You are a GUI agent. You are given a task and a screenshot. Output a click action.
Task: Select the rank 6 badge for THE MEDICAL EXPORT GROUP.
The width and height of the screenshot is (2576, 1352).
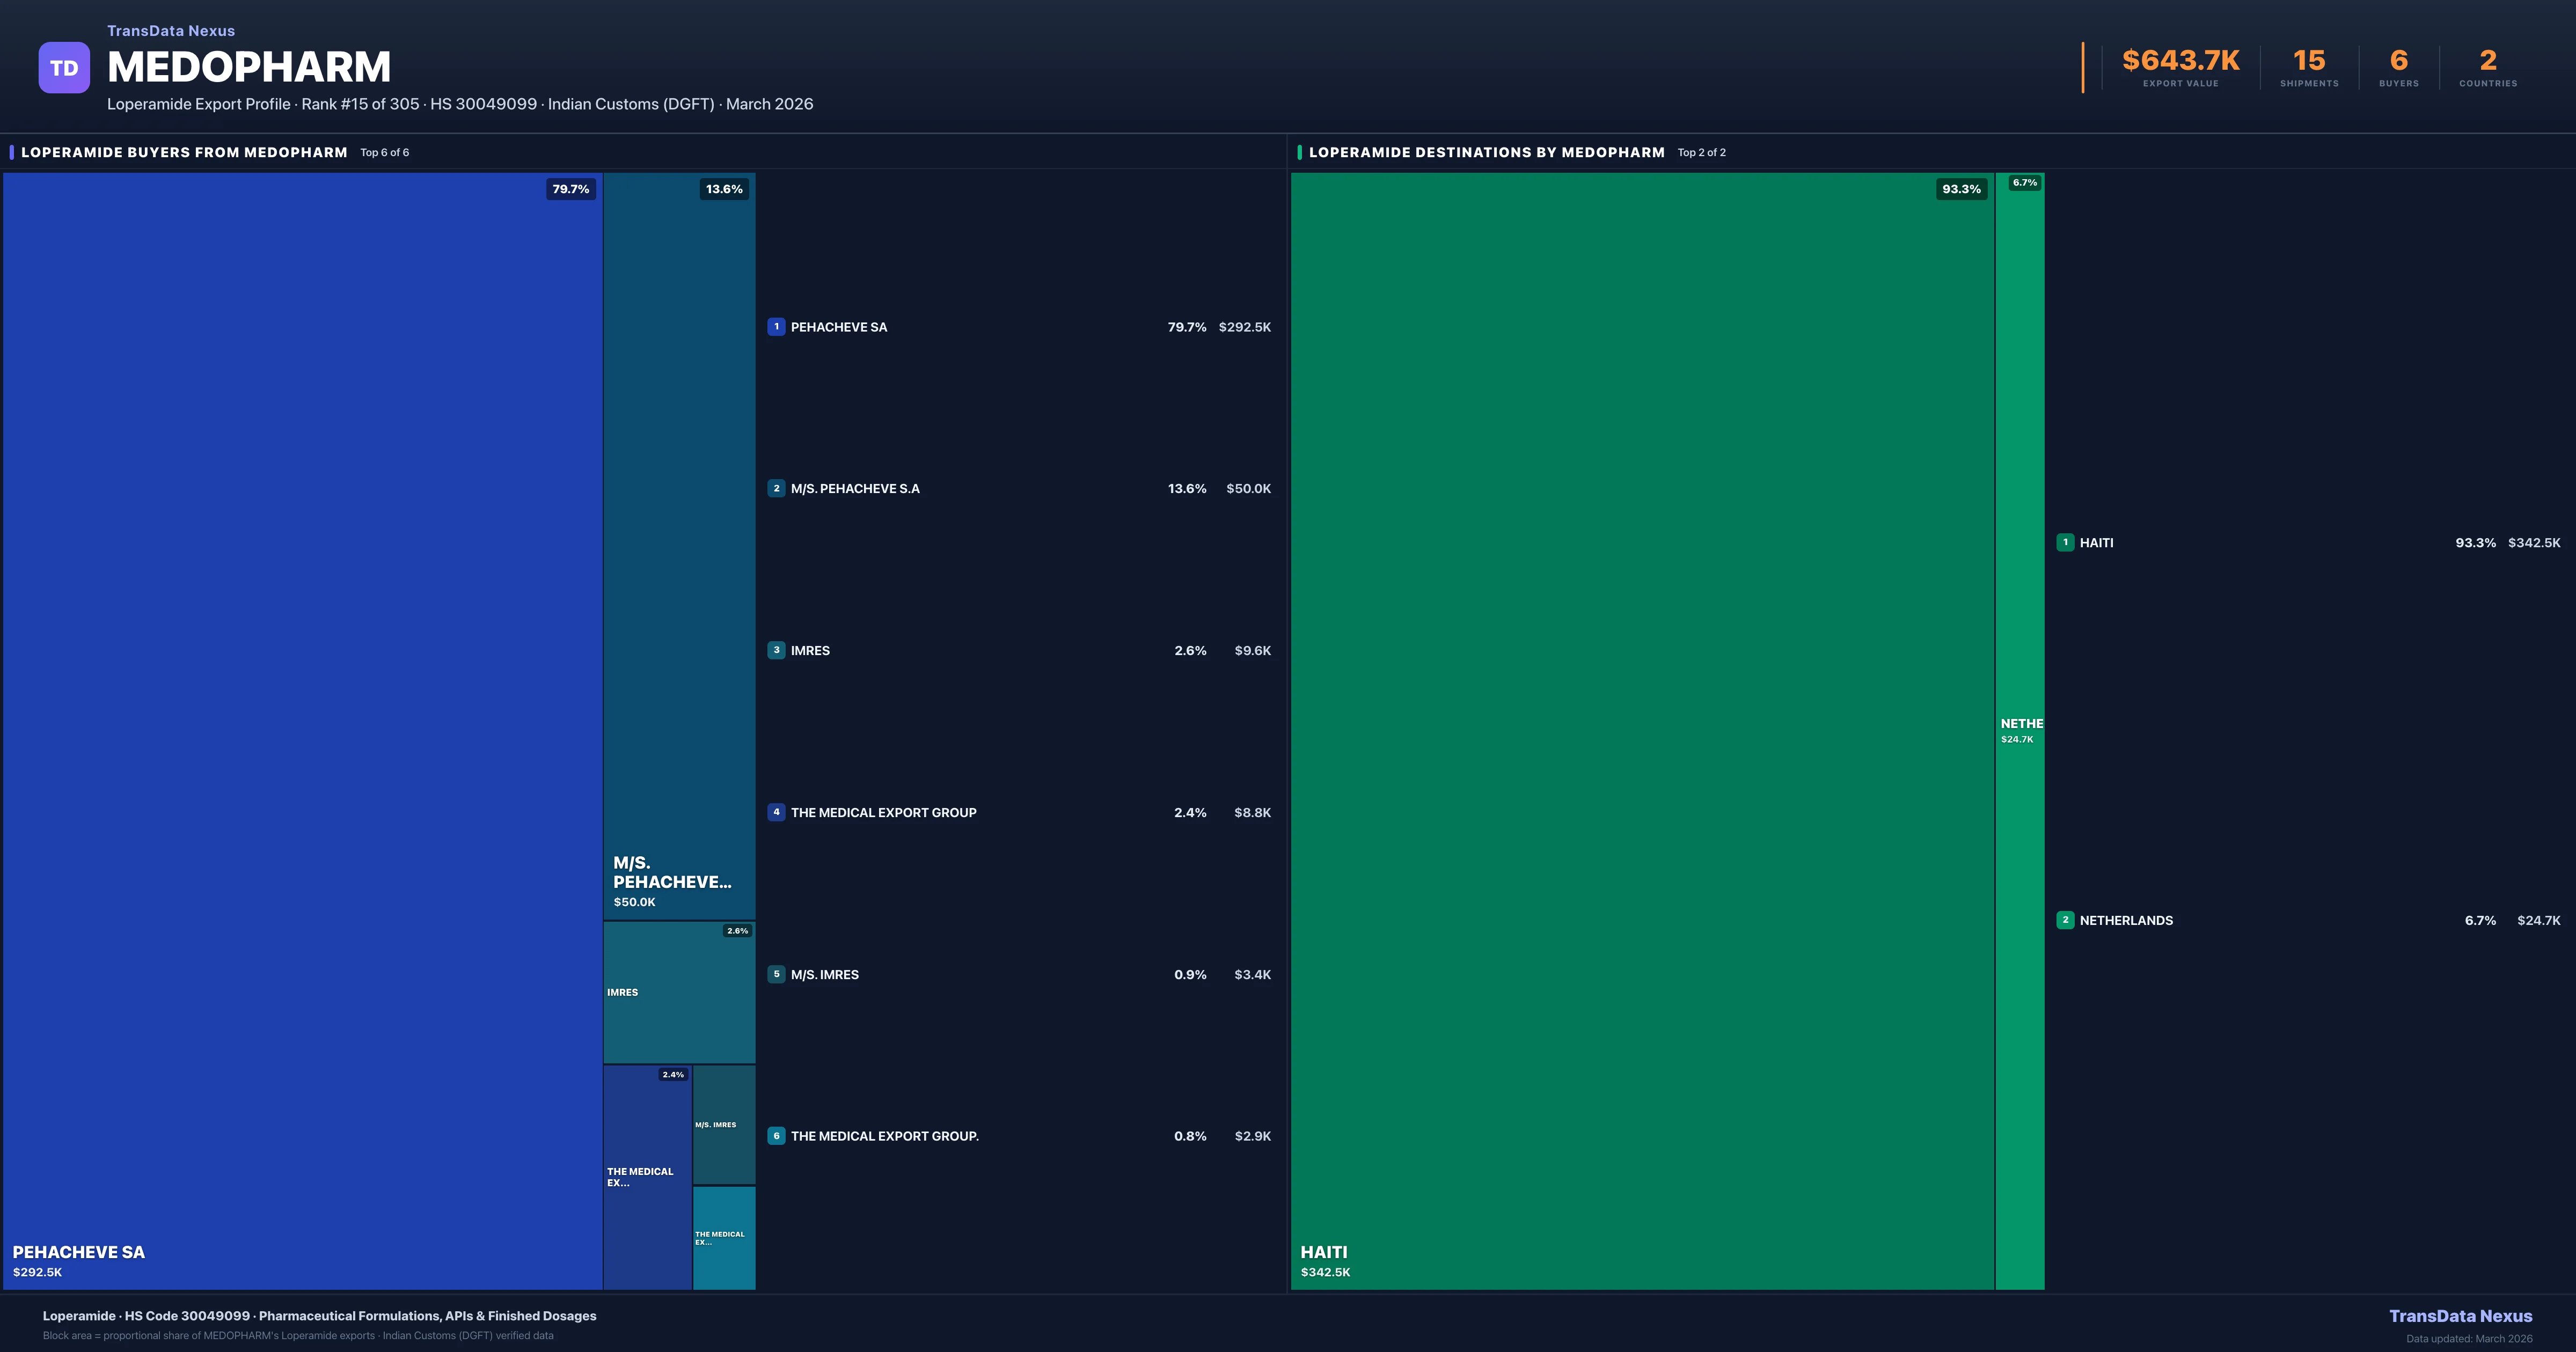[777, 1136]
